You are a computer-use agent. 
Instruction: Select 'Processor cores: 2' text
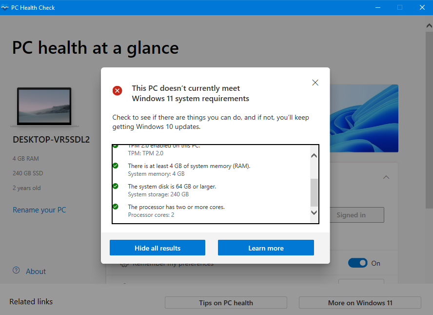[x=151, y=214]
